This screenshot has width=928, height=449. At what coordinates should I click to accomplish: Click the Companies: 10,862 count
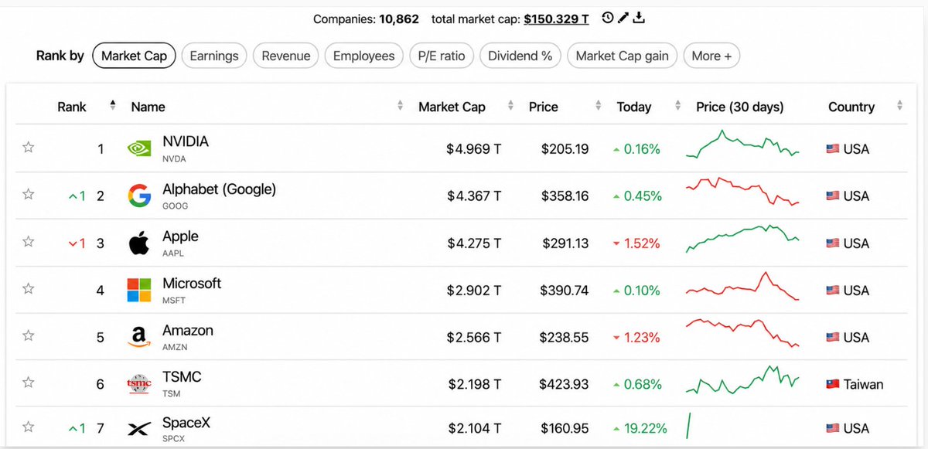point(366,19)
